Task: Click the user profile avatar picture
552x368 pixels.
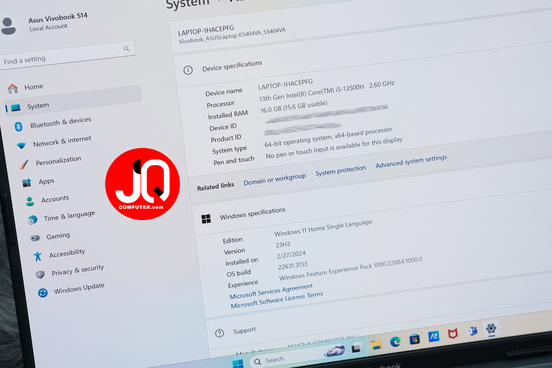Action: (x=8, y=26)
